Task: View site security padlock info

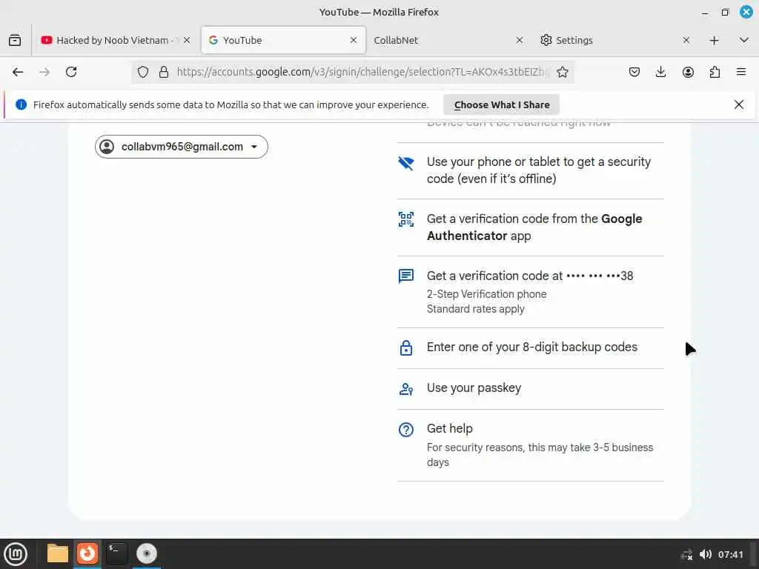Action: pyautogui.click(x=164, y=72)
